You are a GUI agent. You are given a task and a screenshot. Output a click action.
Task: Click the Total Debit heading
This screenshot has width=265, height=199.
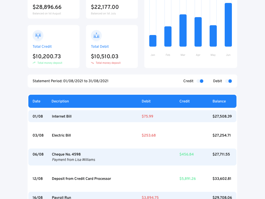point(100,46)
